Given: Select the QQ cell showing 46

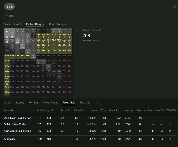Looking at the screenshot, I should [17, 41].
